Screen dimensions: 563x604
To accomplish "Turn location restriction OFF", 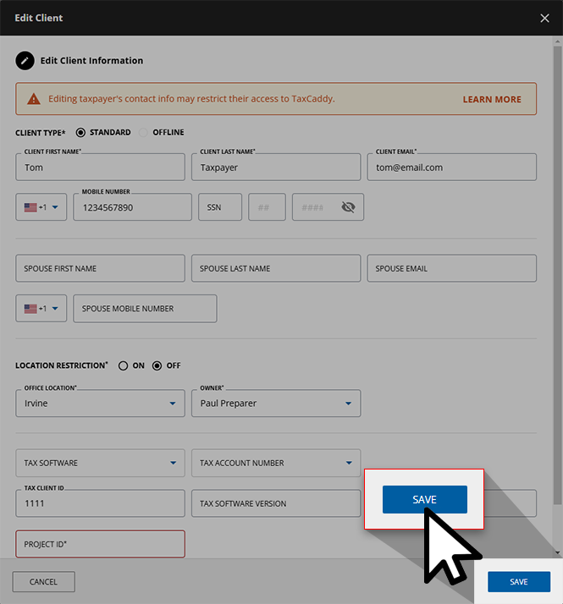I will [157, 365].
